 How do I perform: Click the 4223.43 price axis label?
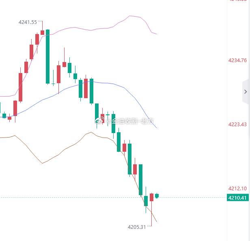pyautogui.click(x=237, y=124)
